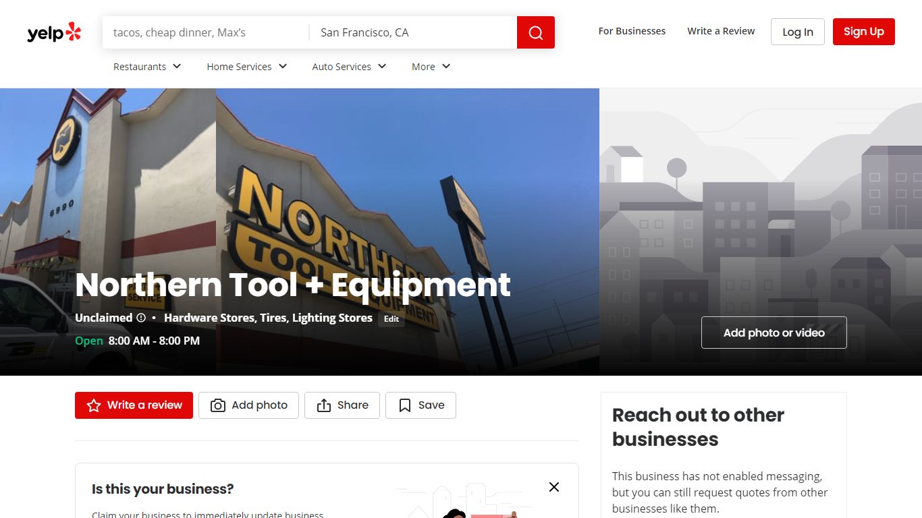Focus the 'tacos, cheap dinner' search field

click(206, 32)
